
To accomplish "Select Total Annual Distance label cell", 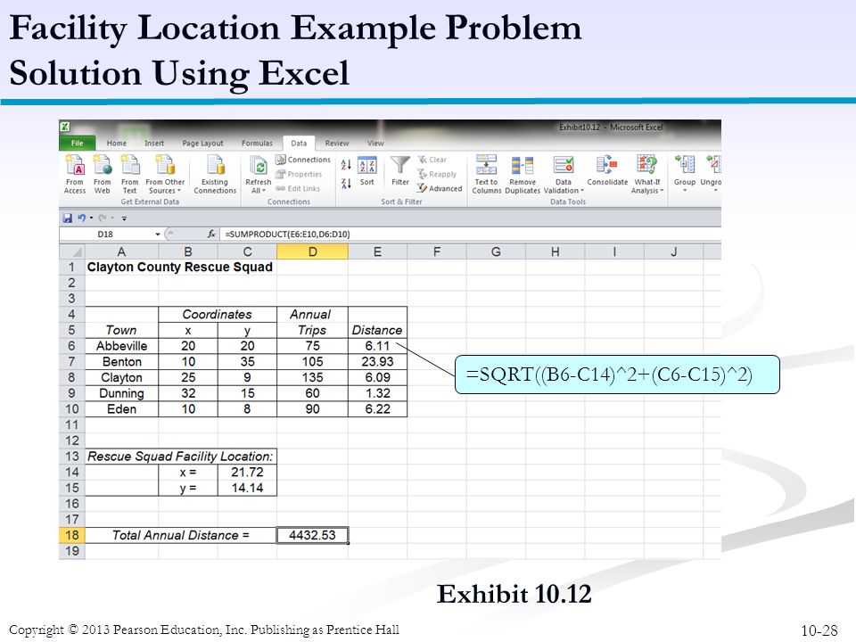I will point(181,536).
